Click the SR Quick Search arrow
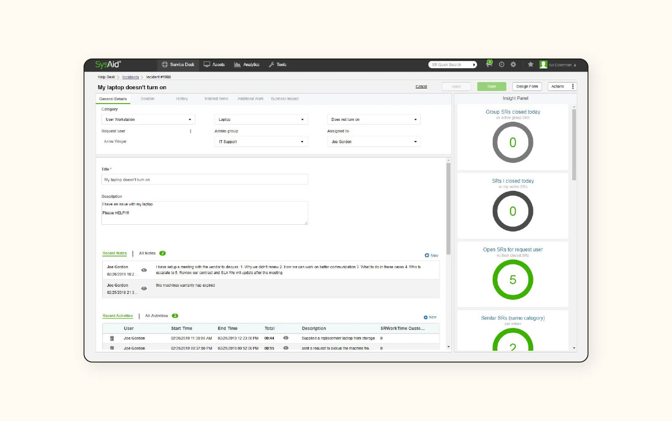 coord(474,65)
